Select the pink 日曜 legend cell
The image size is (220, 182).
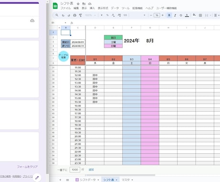point(113,46)
